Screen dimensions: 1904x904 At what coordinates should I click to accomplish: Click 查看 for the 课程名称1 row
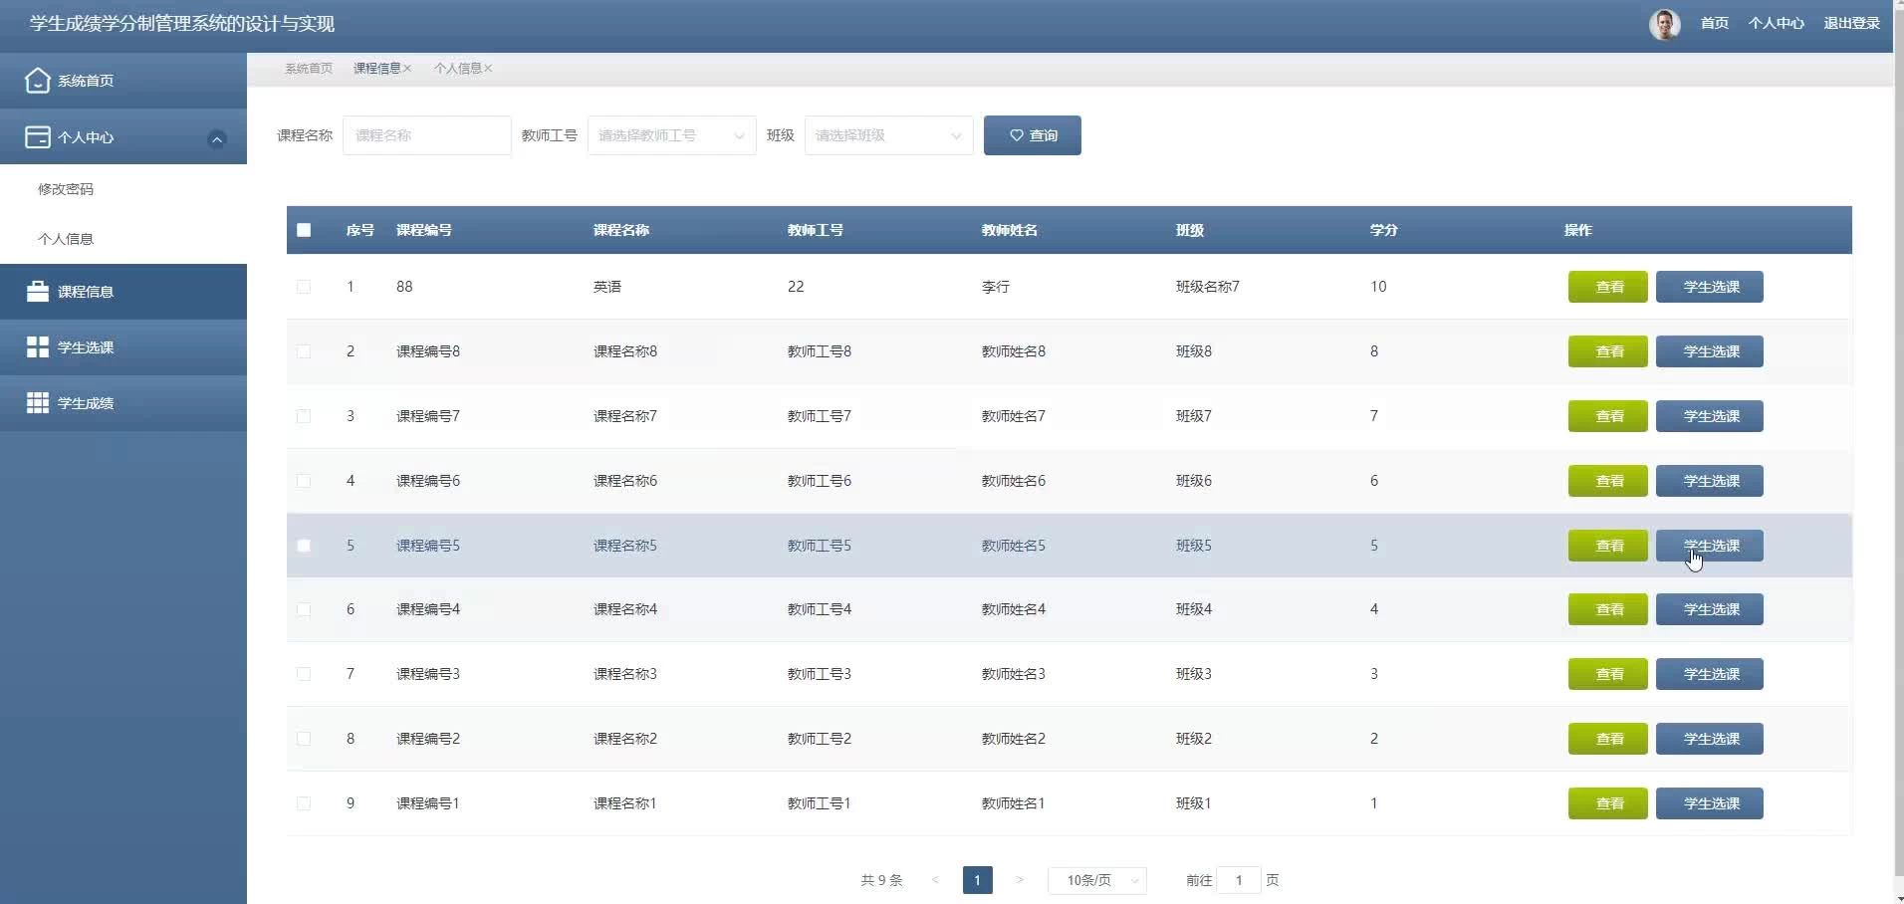click(x=1608, y=803)
